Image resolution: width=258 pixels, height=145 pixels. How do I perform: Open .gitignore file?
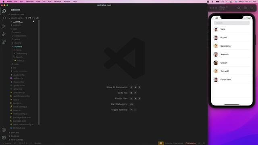point(18,89)
